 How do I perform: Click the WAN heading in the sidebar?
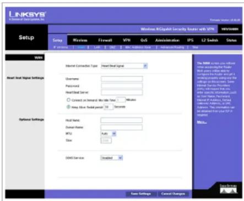[39, 58]
